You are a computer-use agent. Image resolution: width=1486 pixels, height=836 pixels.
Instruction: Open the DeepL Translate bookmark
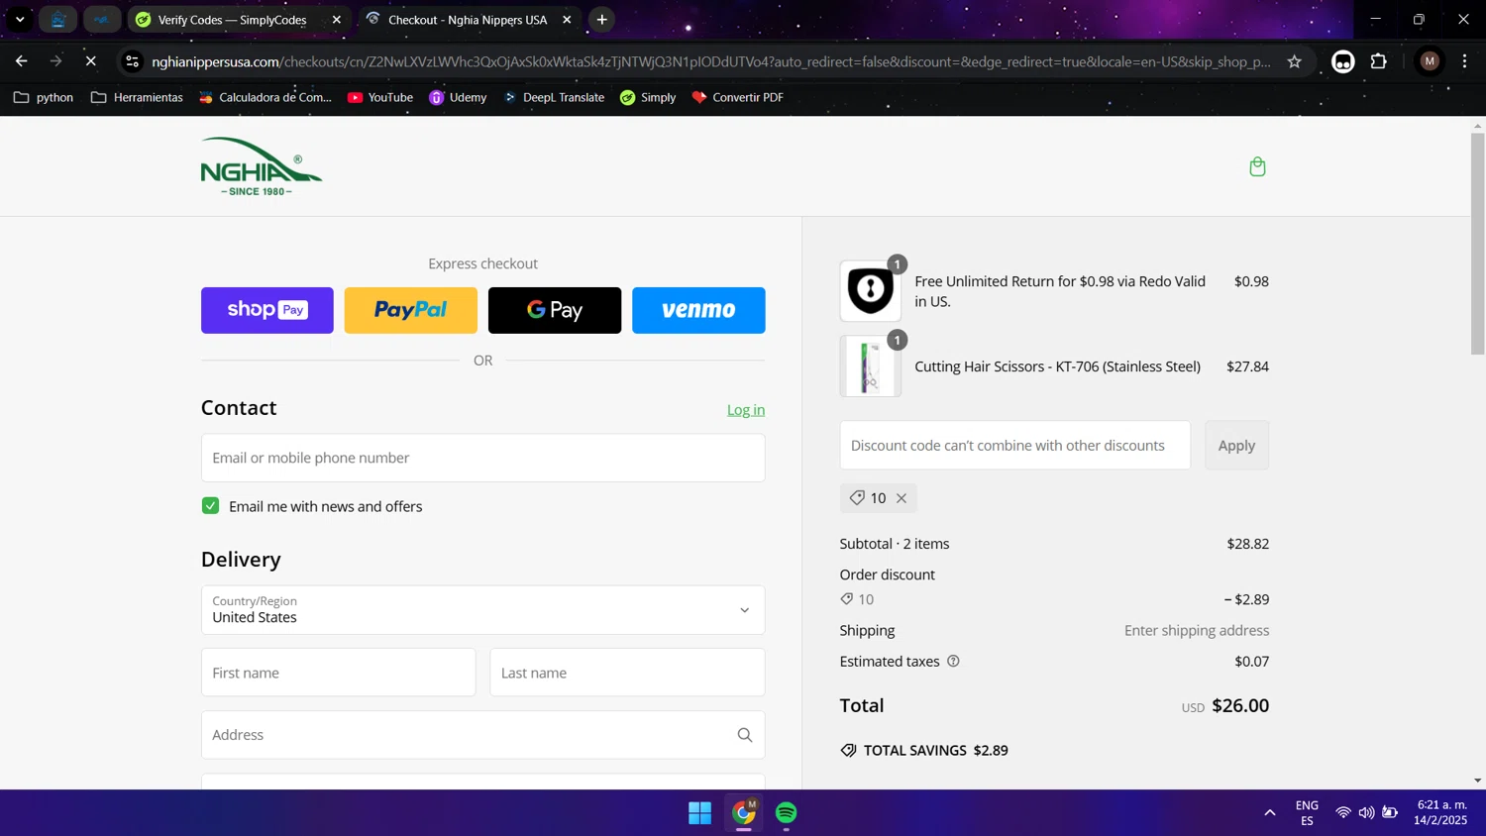click(554, 97)
